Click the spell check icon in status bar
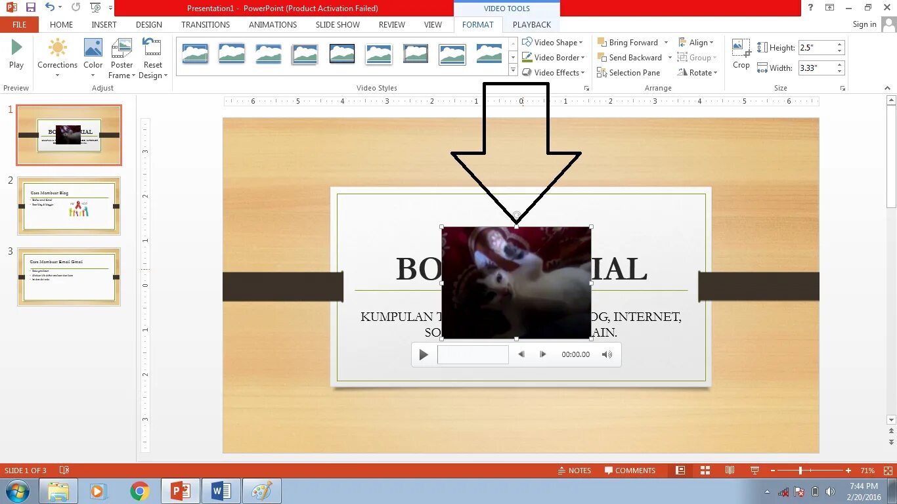This screenshot has width=897, height=504. click(64, 471)
